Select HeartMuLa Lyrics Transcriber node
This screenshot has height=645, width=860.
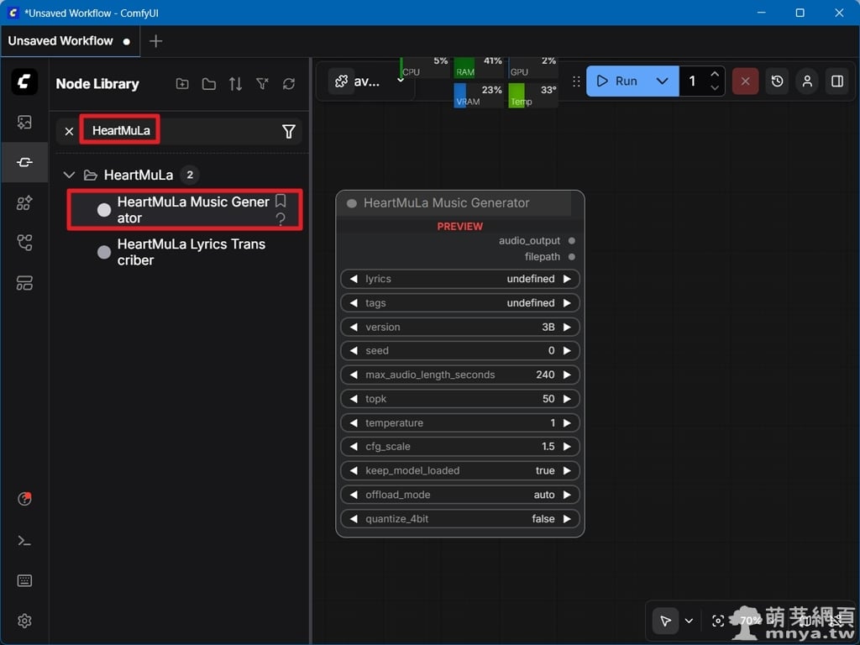191,252
